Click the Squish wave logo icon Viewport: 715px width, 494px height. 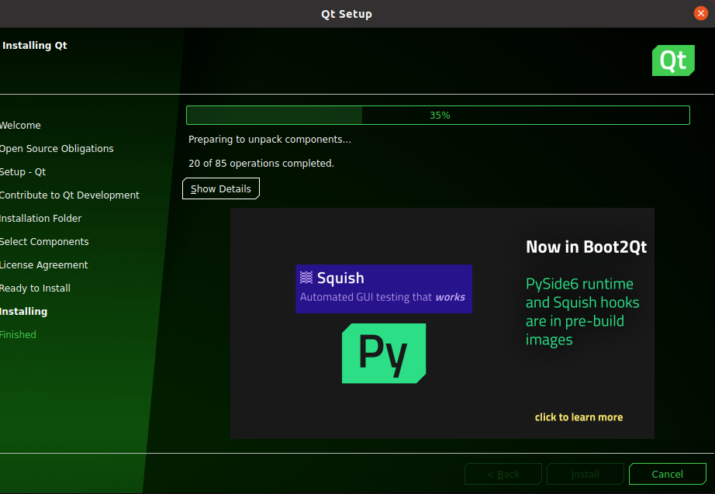click(306, 278)
